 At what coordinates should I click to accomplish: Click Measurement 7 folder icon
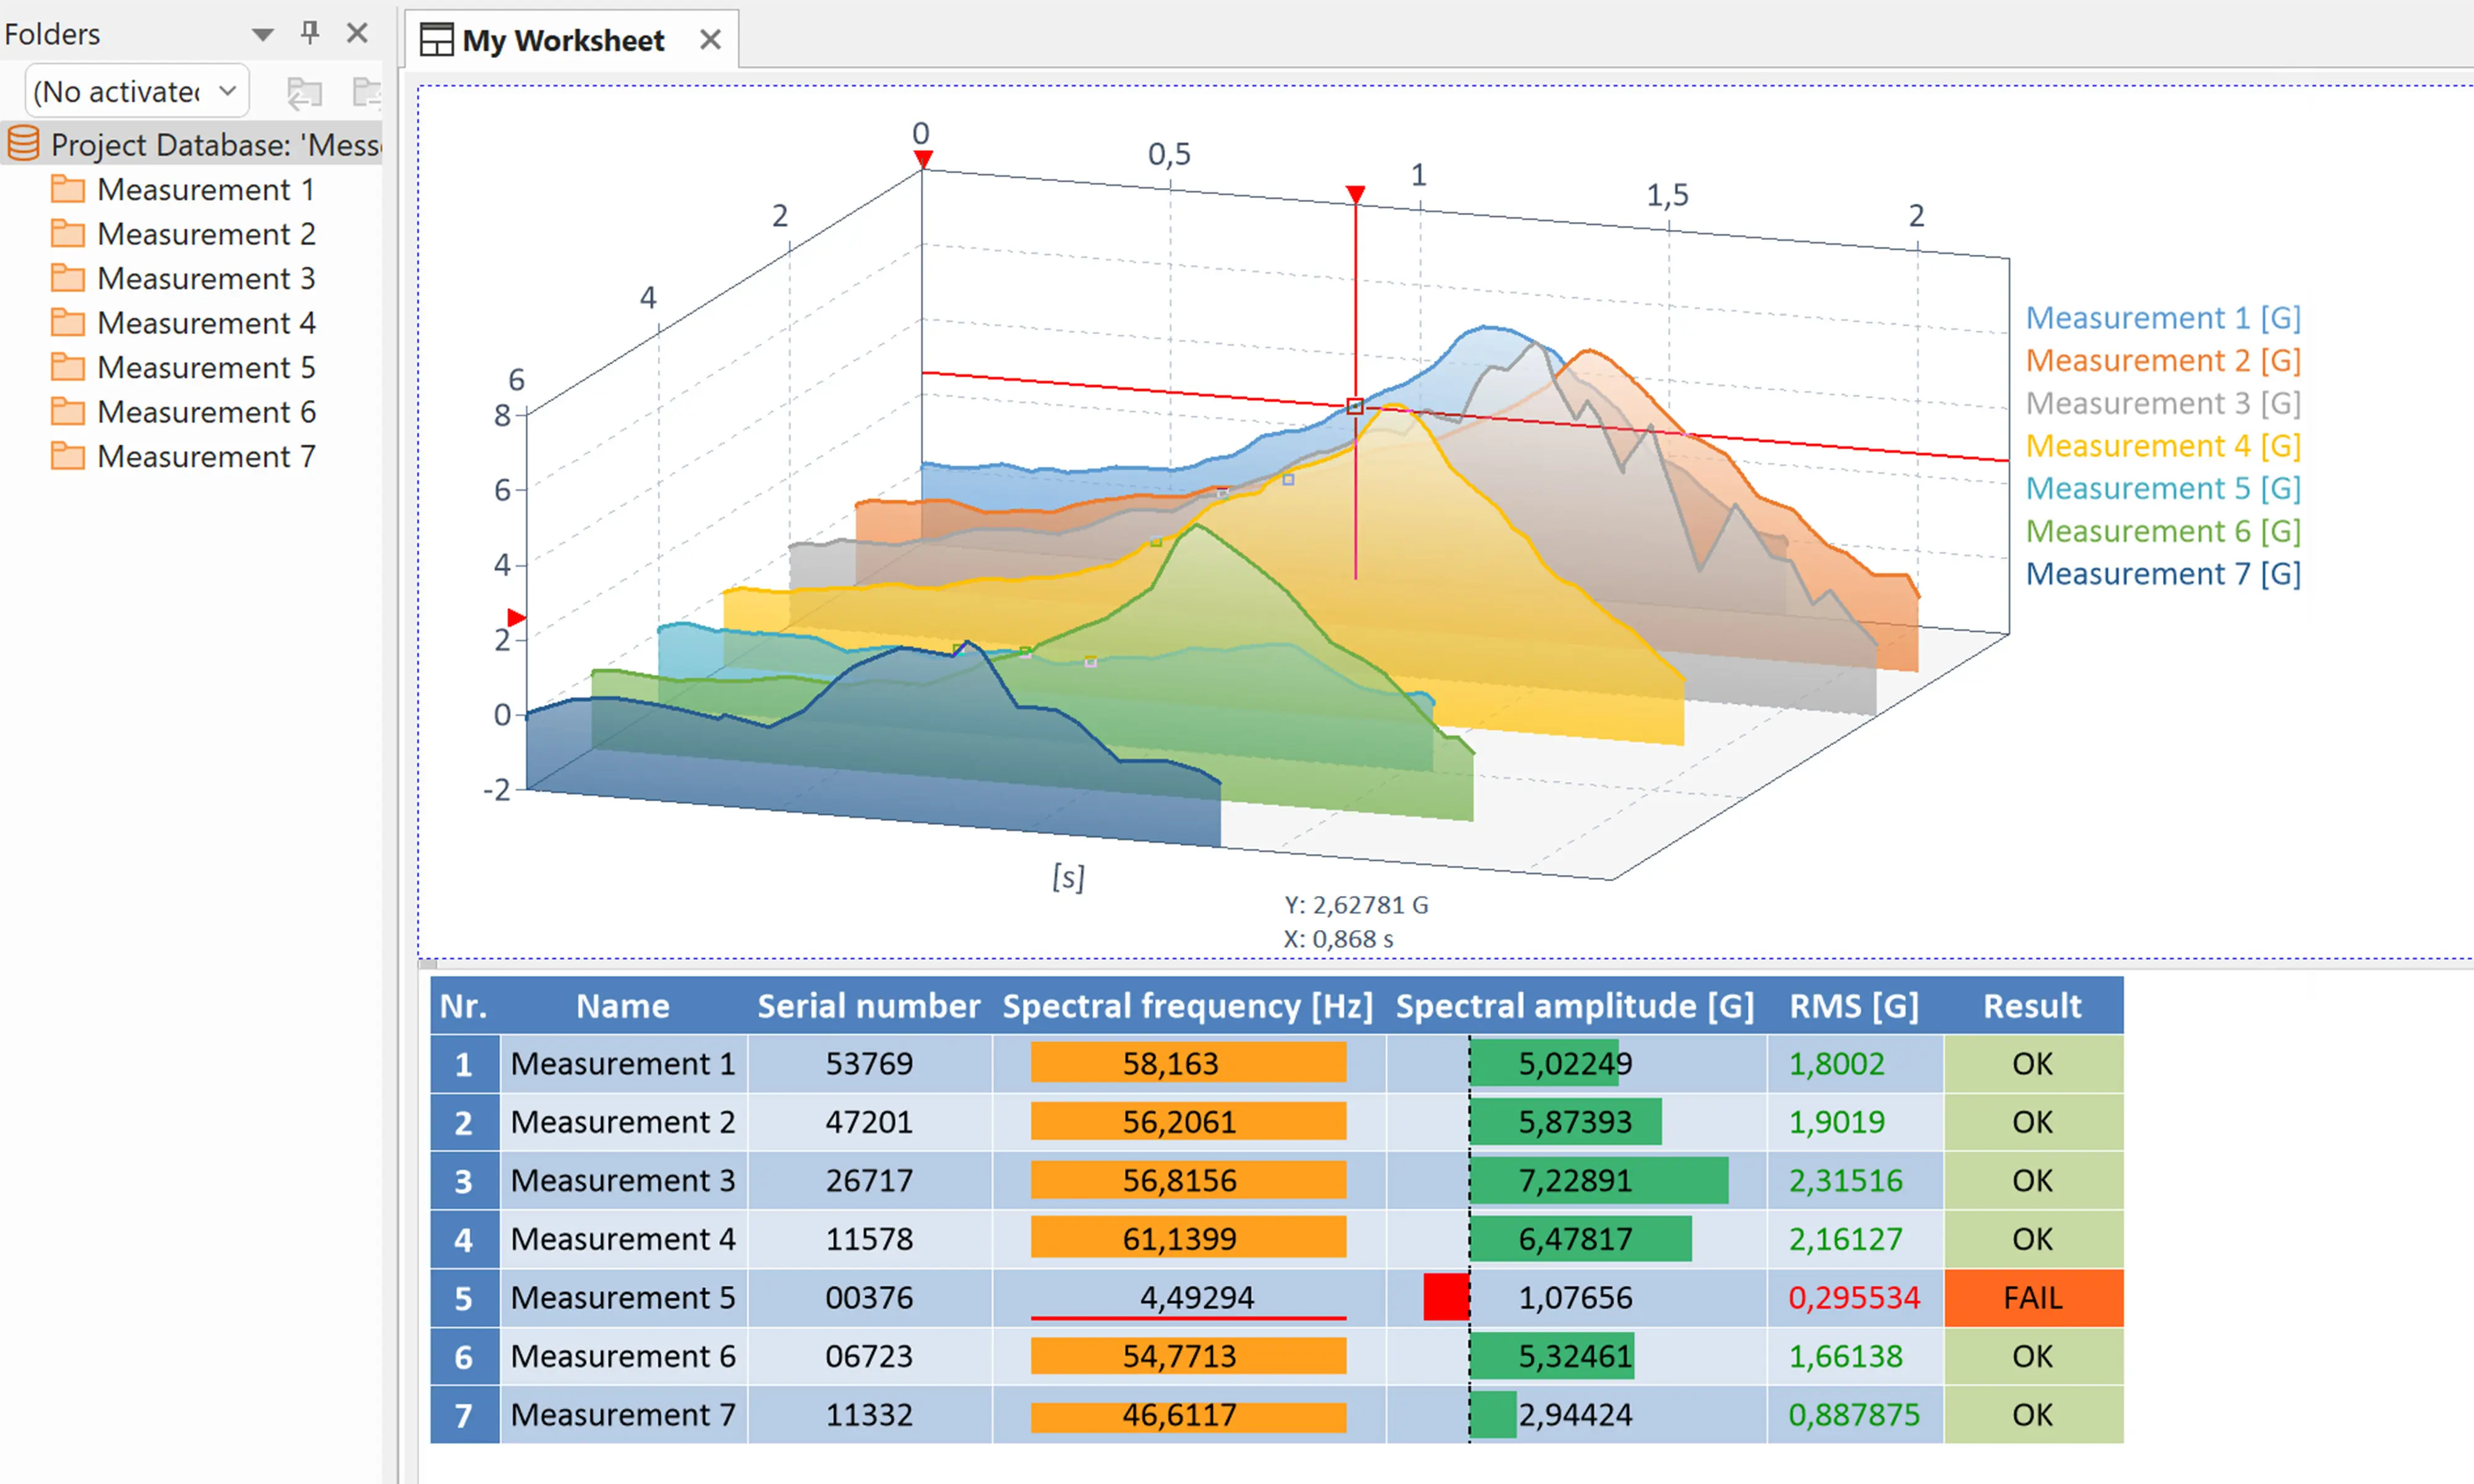[67, 456]
